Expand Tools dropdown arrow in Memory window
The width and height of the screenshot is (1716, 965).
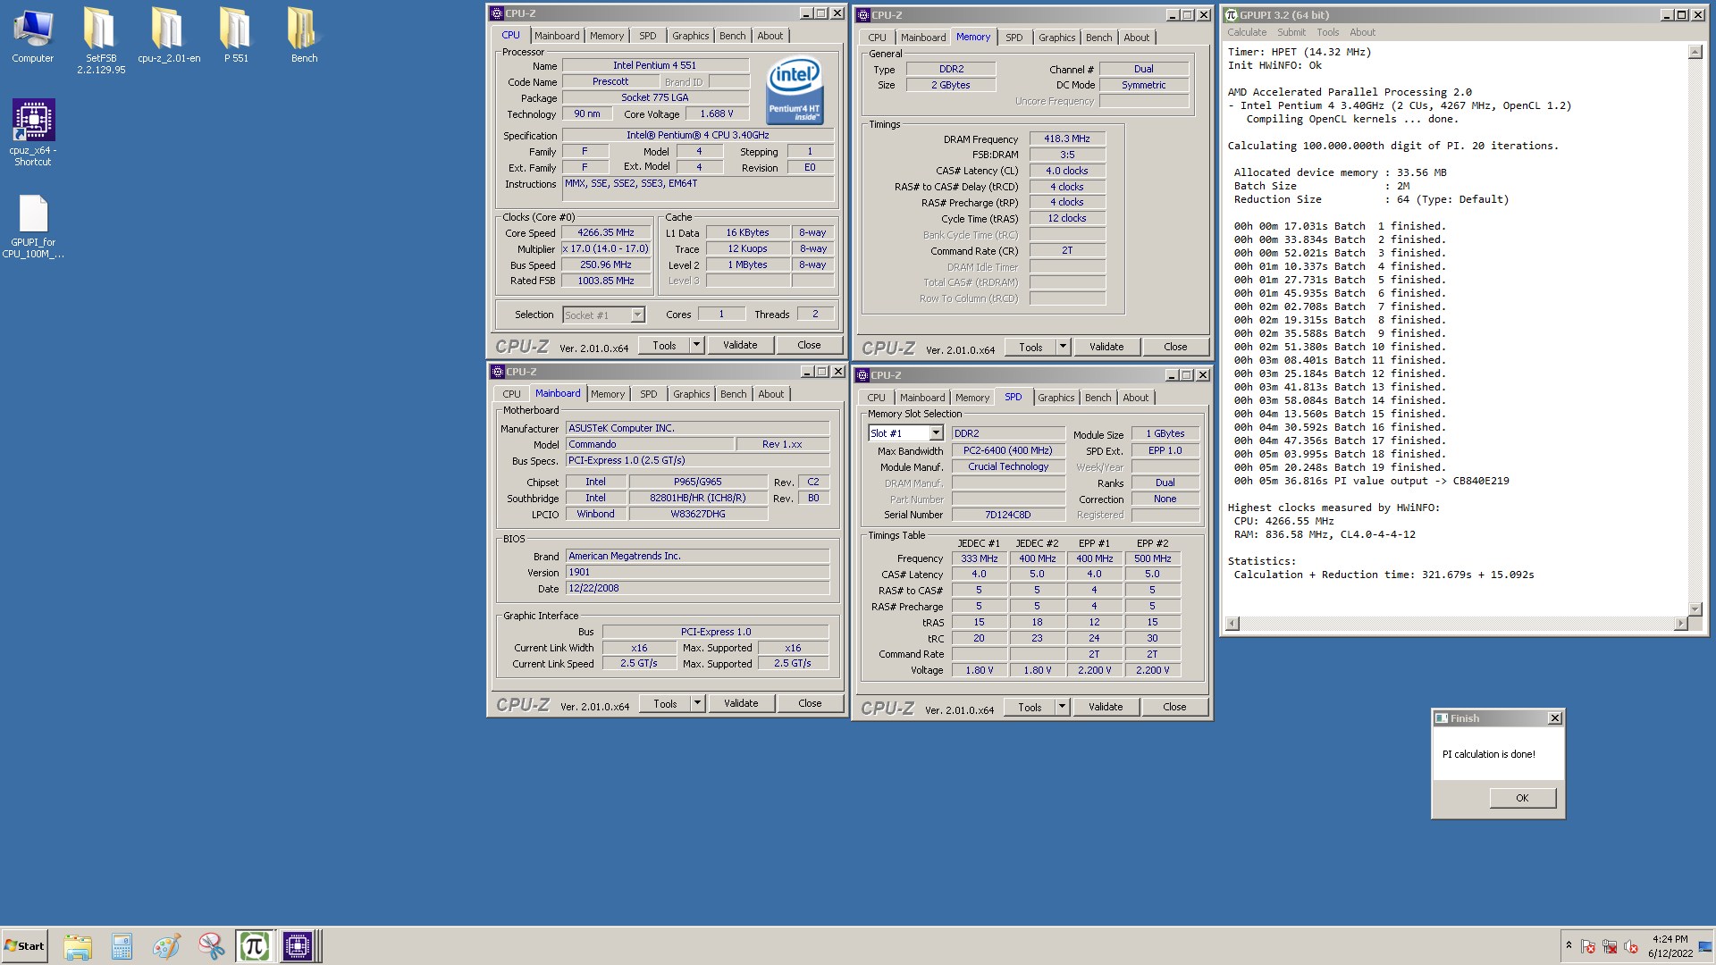tap(1063, 347)
